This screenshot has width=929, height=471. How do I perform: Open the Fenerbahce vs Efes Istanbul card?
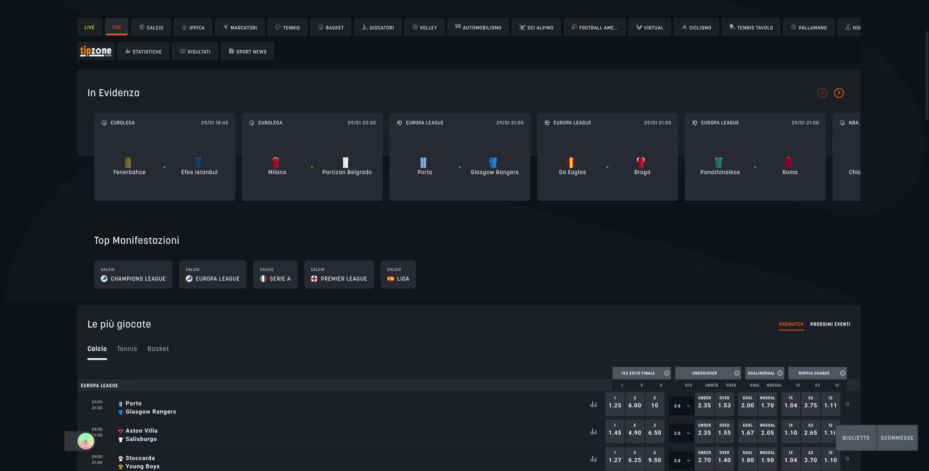click(164, 157)
